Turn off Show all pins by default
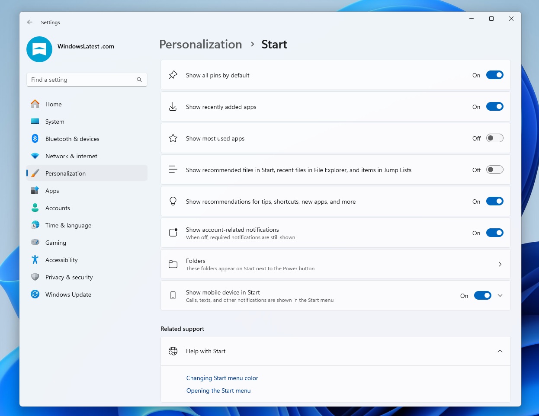The width and height of the screenshot is (539, 416). point(494,75)
